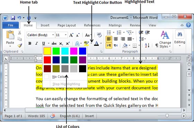This screenshot has height=128, width=194.
Task: Switch to the Insert tab
Action: (45, 25)
